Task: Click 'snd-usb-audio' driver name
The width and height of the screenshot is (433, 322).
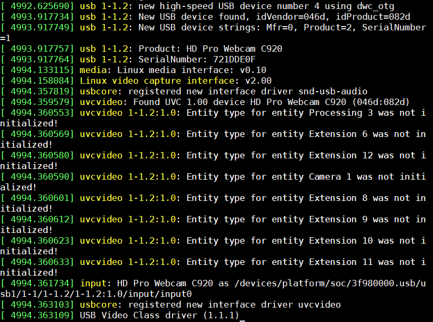Action: 333,92
